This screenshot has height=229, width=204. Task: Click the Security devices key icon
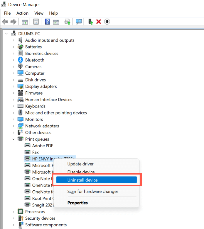coord(21,218)
